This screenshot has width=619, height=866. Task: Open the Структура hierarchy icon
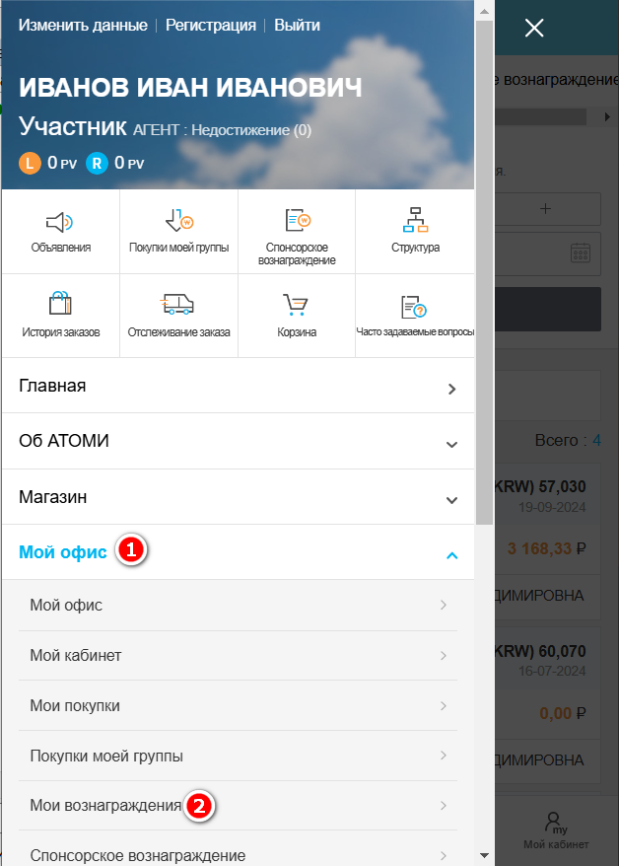tap(415, 222)
